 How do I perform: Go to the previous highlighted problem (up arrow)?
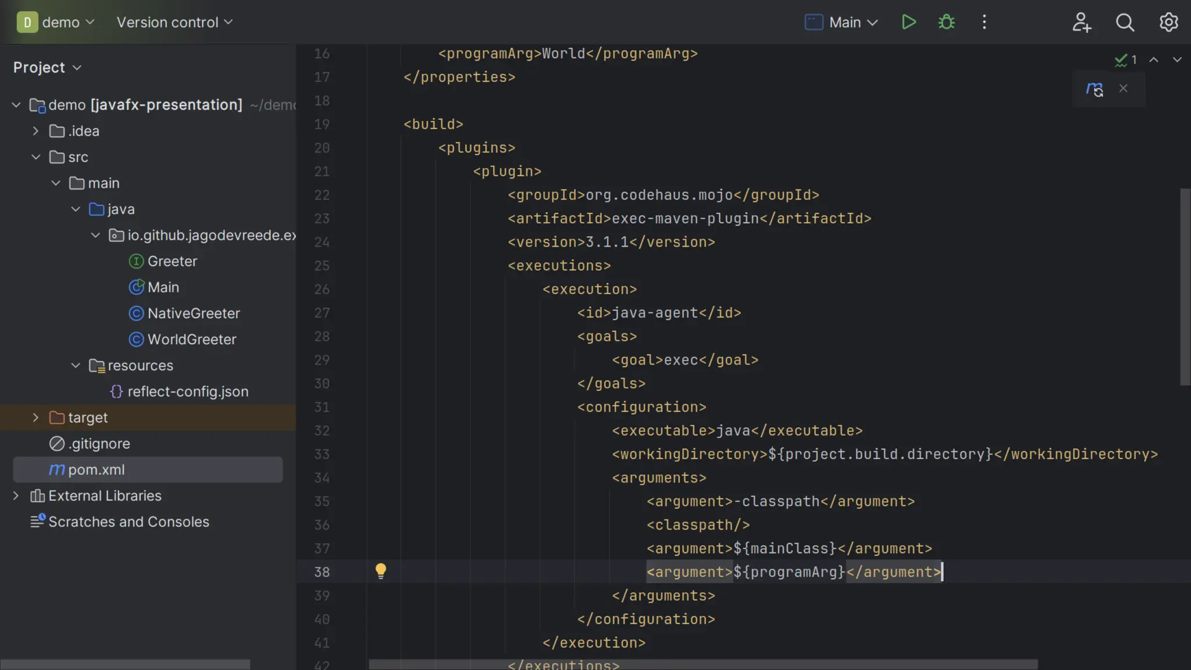(1154, 60)
